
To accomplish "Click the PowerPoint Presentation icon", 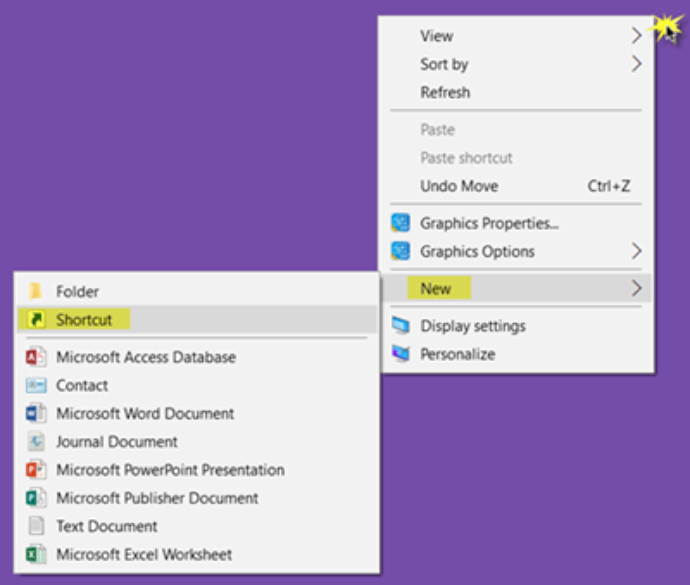I will 36,470.
